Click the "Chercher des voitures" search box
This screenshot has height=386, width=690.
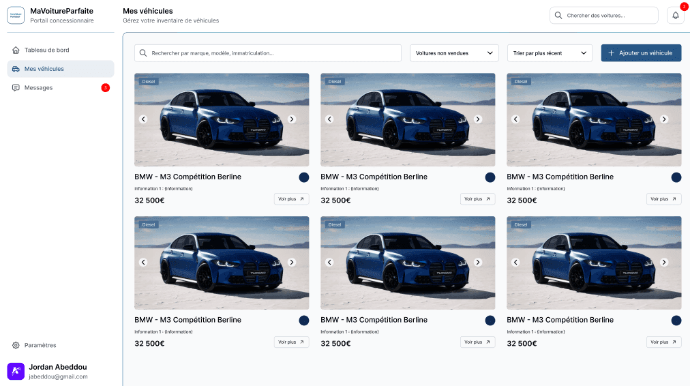pyautogui.click(x=603, y=16)
